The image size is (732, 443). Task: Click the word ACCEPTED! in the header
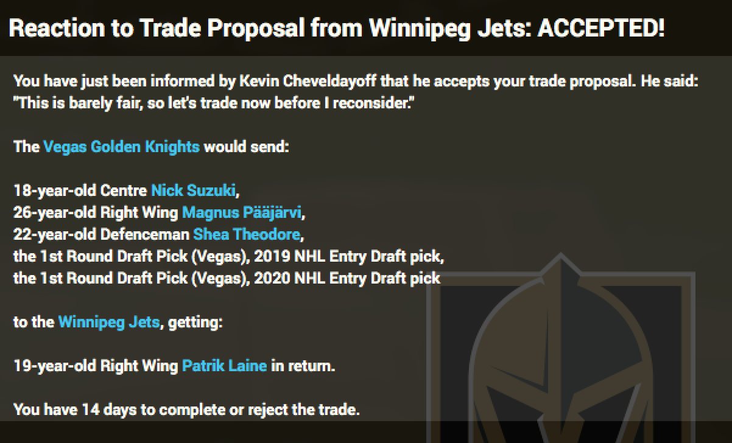click(x=600, y=28)
